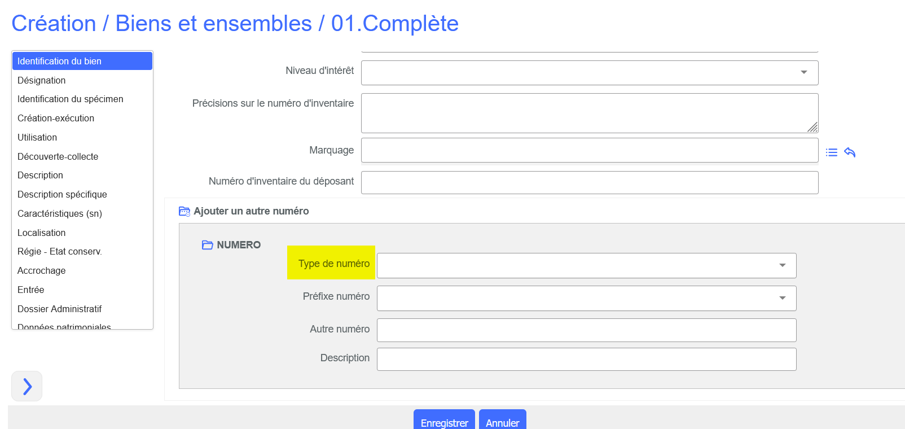Expand the Type de numéro dropdown

(586, 265)
